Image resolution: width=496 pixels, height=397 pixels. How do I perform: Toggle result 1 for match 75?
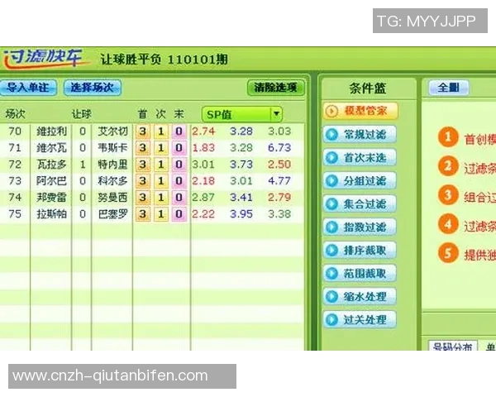click(x=161, y=214)
